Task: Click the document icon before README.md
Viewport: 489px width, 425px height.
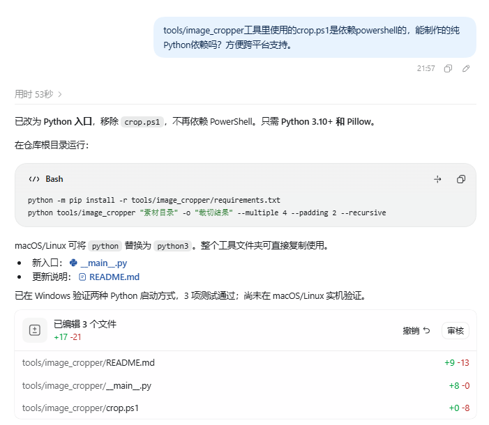Action: pos(82,277)
